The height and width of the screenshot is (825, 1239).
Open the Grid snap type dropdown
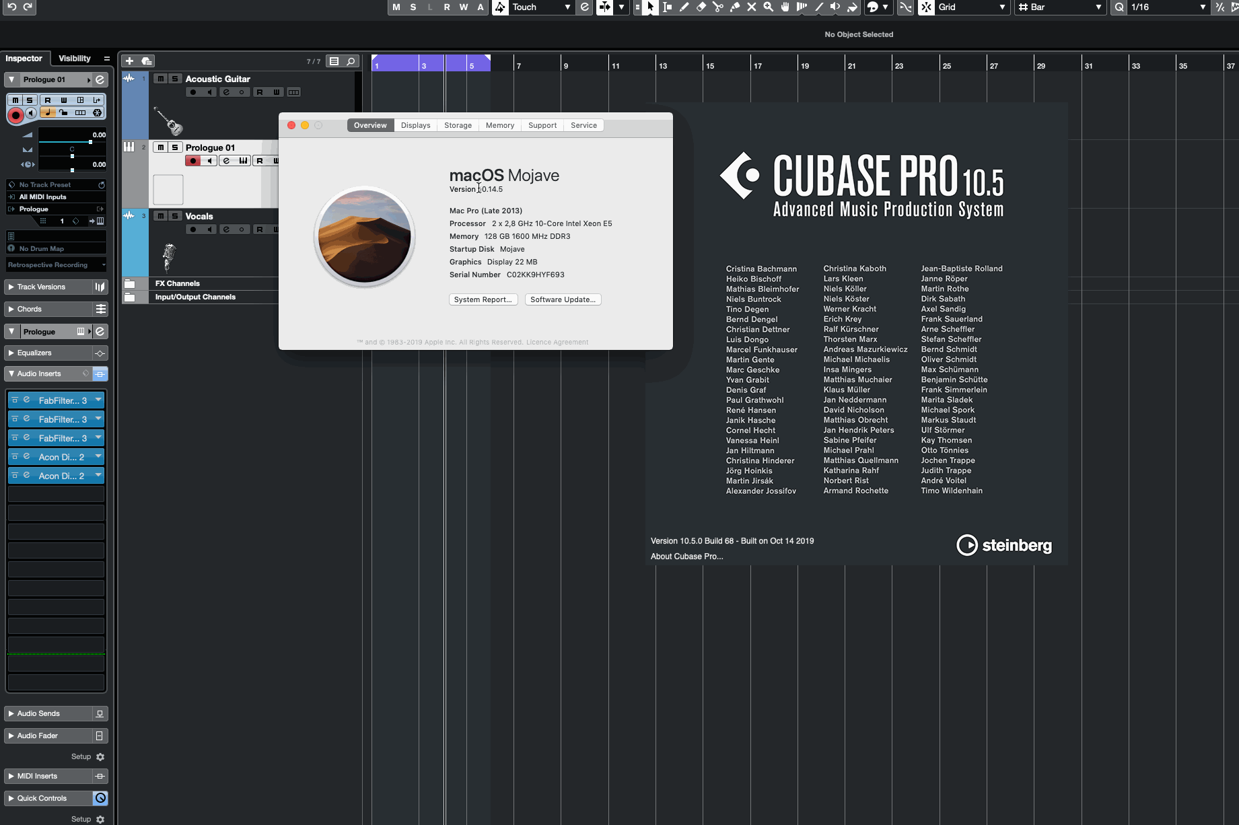tap(972, 7)
